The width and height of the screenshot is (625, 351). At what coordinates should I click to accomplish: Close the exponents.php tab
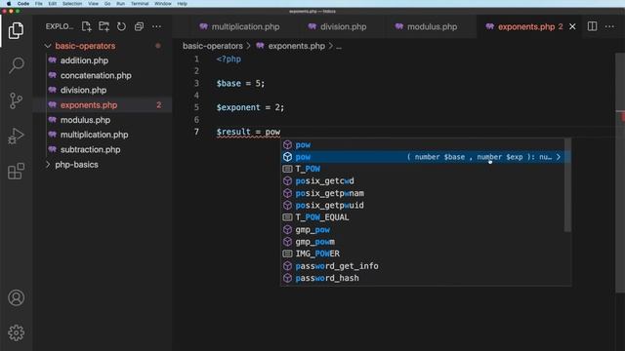[572, 26]
